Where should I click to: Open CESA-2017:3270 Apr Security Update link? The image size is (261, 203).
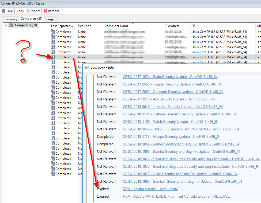coord(169,99)
